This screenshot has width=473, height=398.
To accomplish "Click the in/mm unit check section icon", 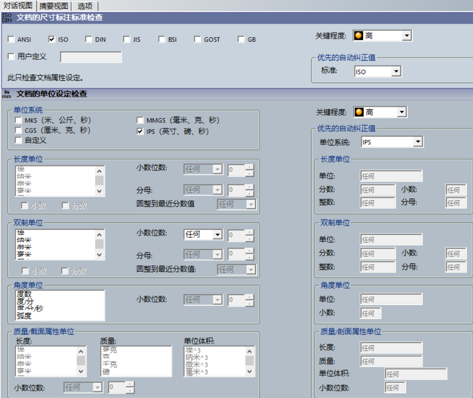I will [x=6, y=92].
